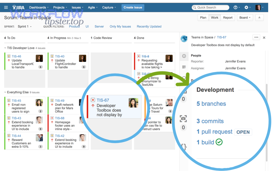276x171 pixels.
Task: Open the Capture camera icon in detail panel
Action: point(183,119)
